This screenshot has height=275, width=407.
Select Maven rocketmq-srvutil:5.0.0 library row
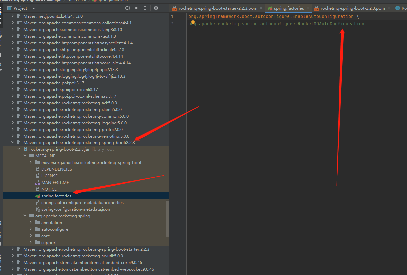[x=86, y=256]
